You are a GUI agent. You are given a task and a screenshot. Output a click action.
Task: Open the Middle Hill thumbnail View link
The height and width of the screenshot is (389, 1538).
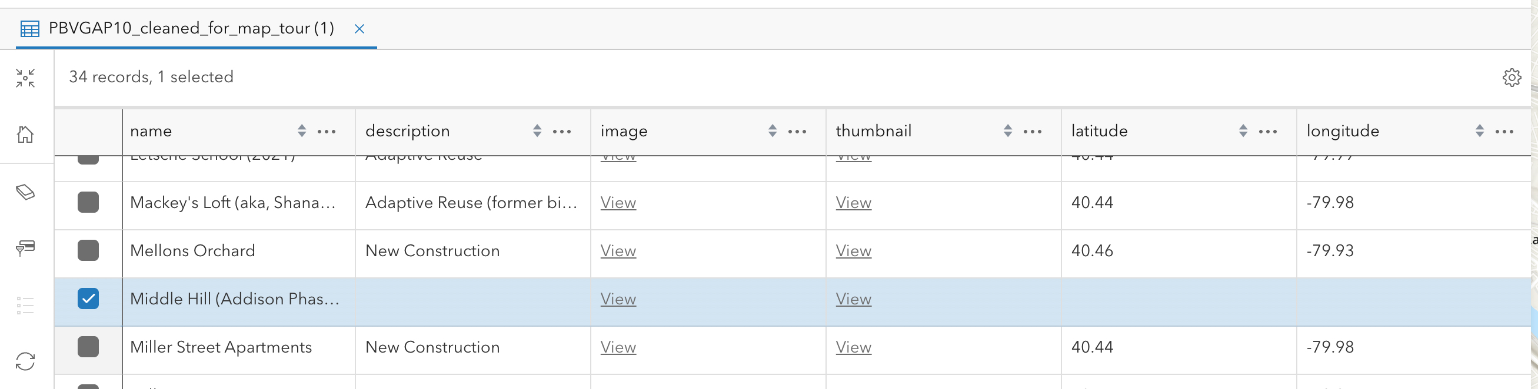[x=853, y=299]
